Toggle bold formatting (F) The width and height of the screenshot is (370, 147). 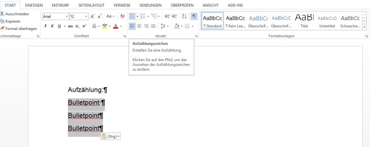pos(46,26)
